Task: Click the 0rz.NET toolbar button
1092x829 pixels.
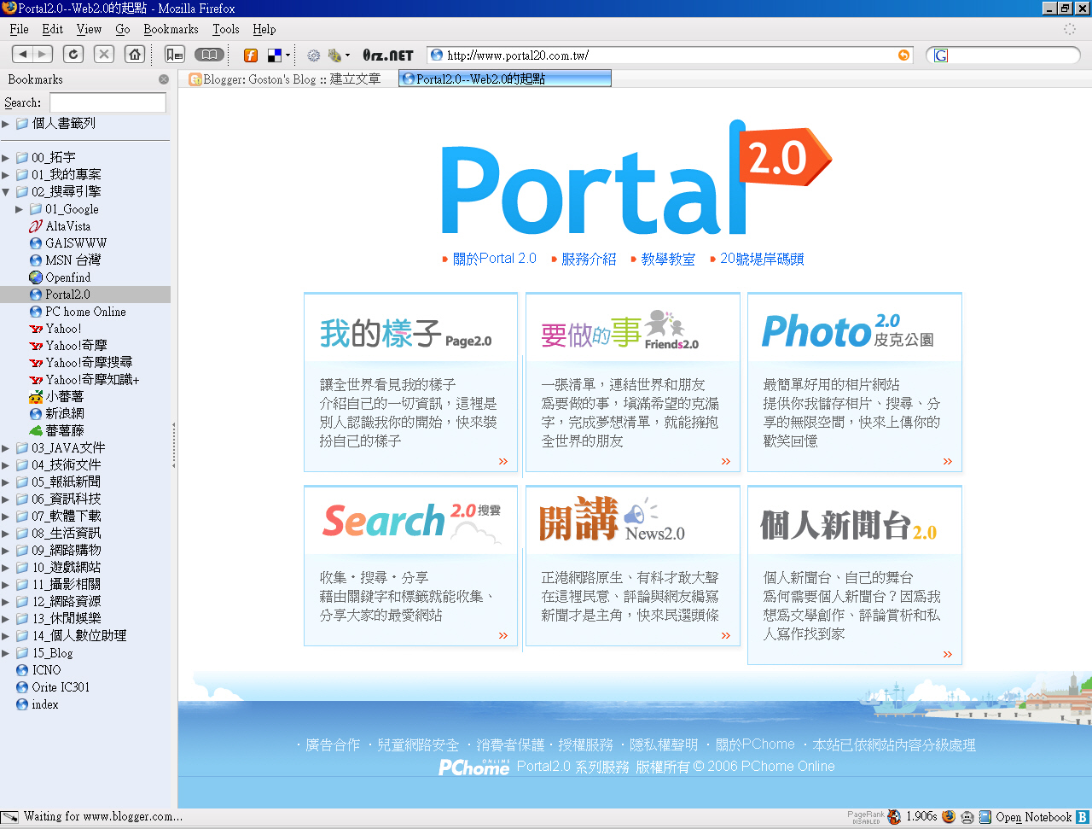Action: click(388, 55)
